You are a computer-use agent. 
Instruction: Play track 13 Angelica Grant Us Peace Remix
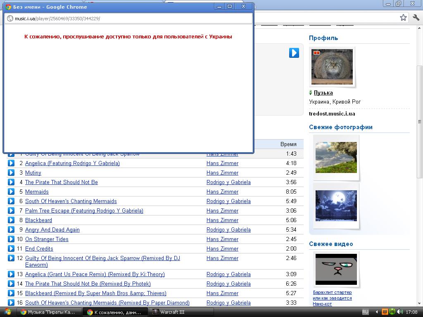(11, 274)
